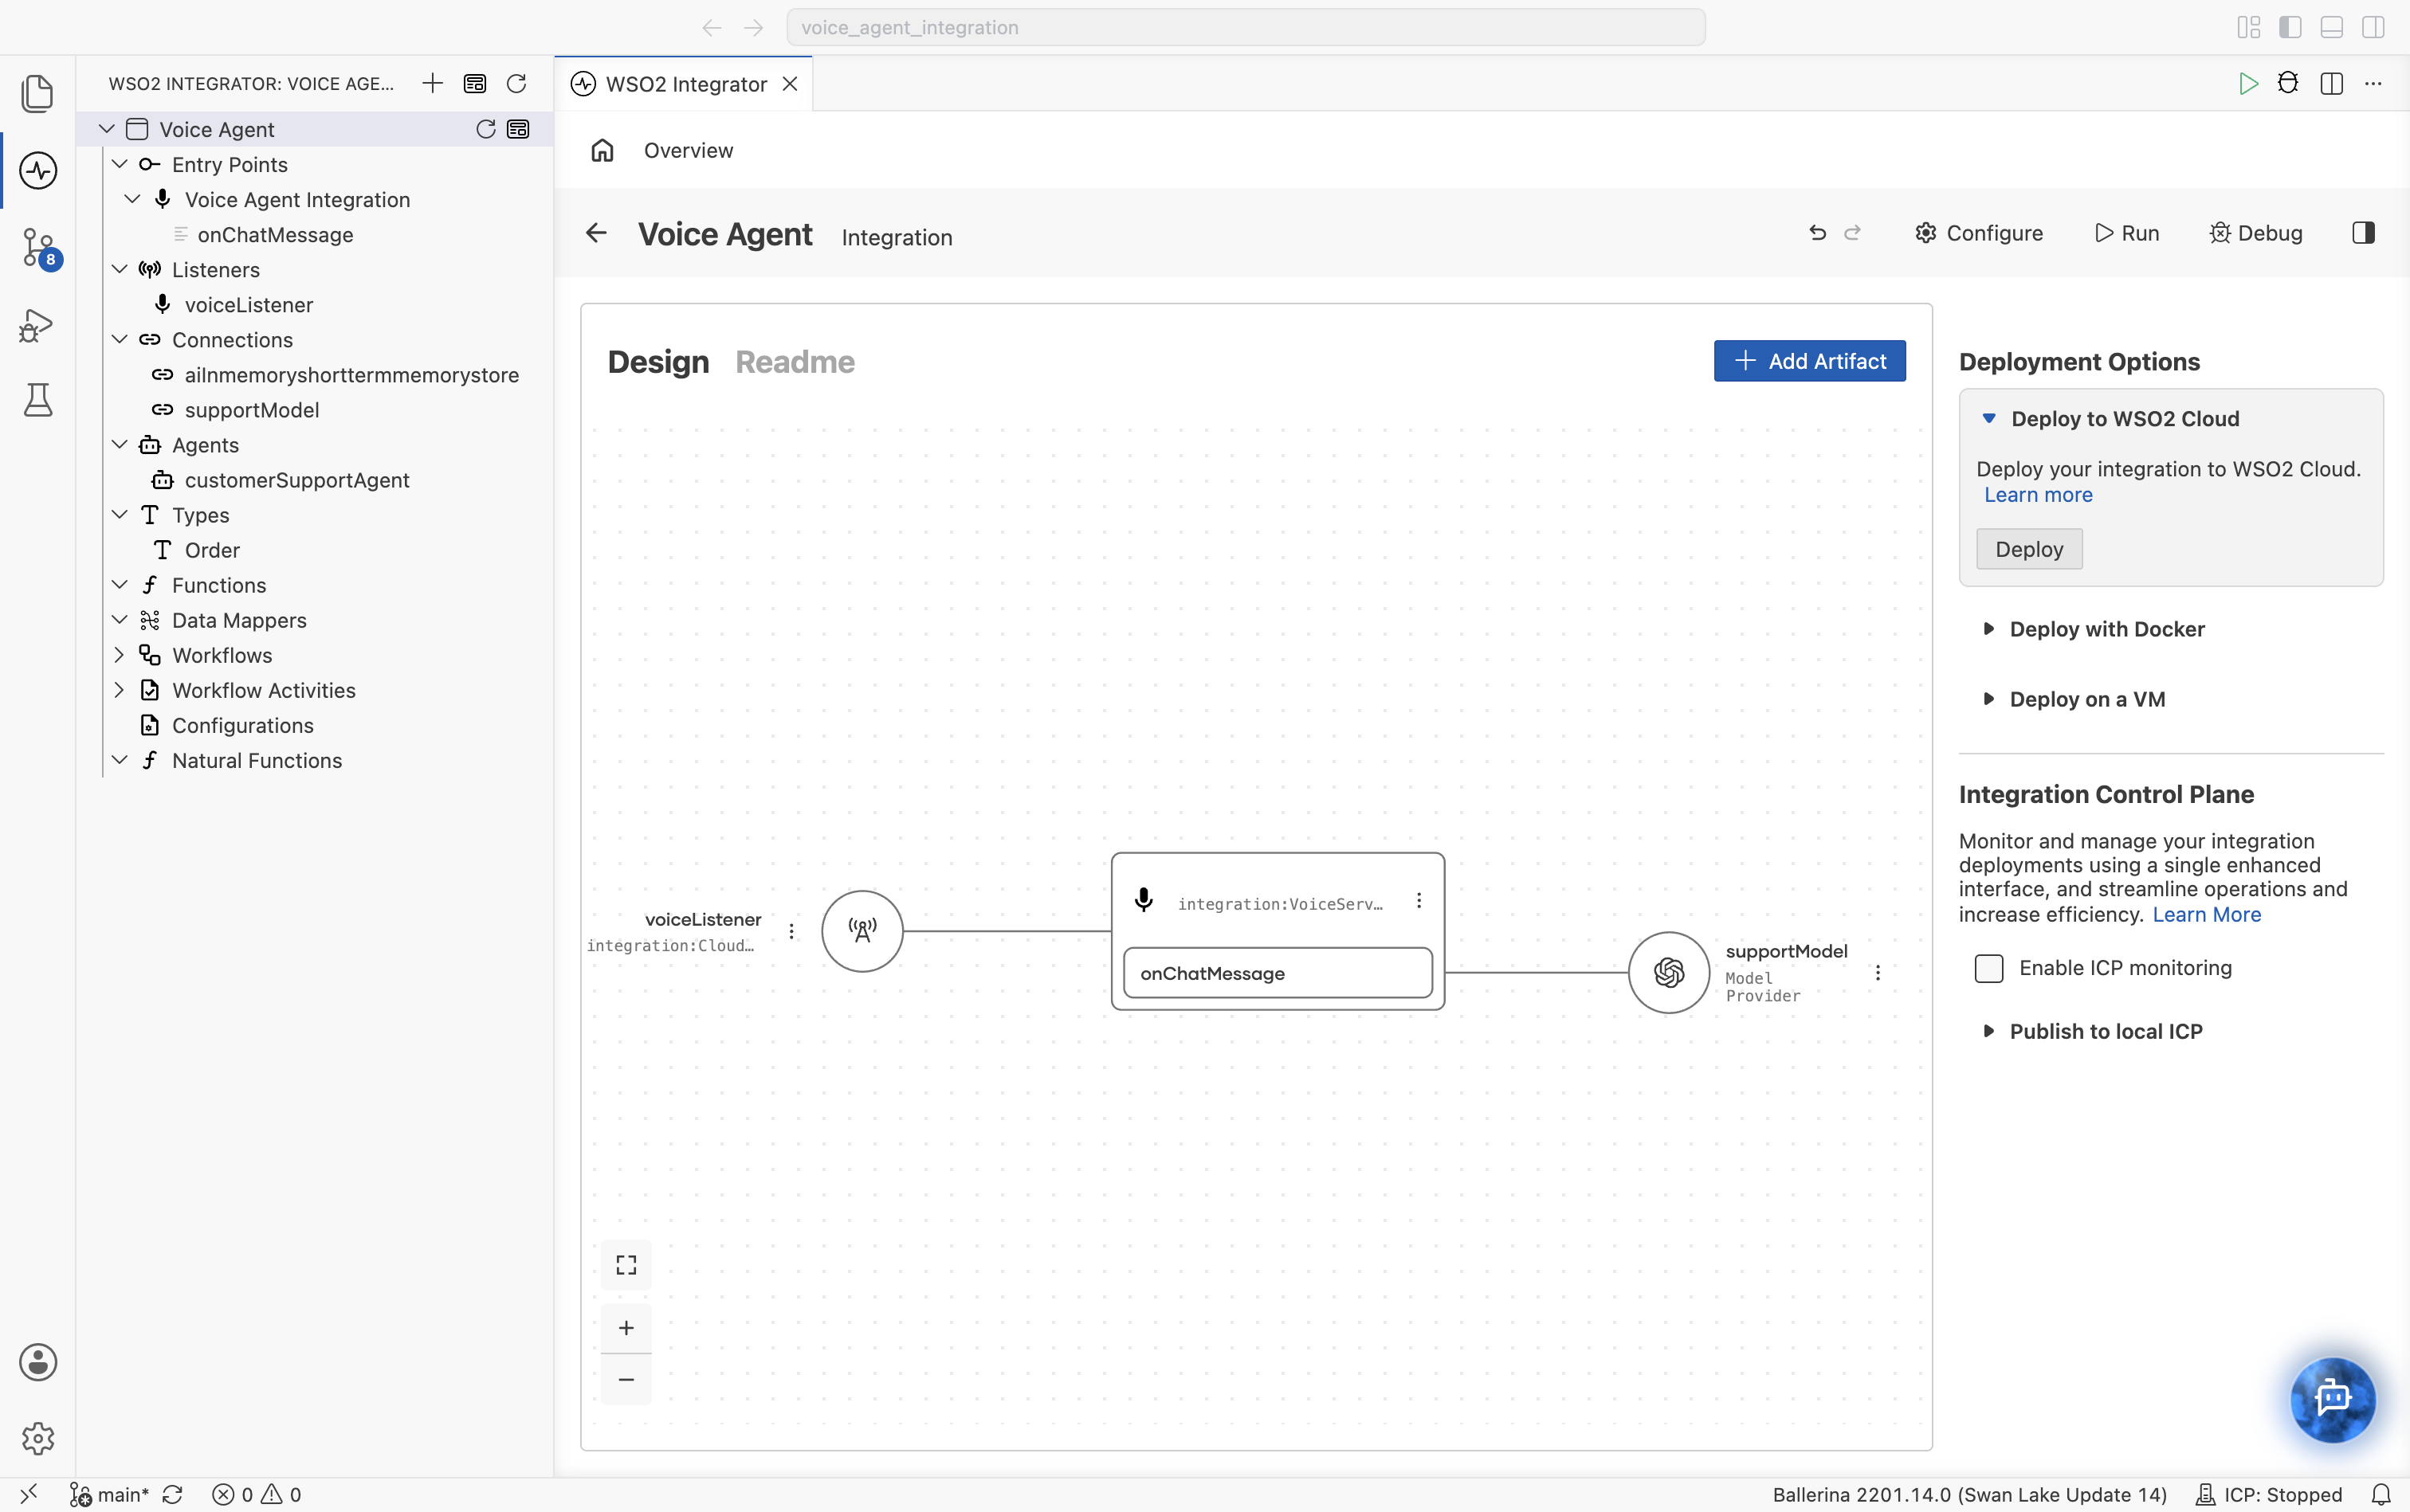Open the Configure button

pyautogui.click(x=1979, y=233)
